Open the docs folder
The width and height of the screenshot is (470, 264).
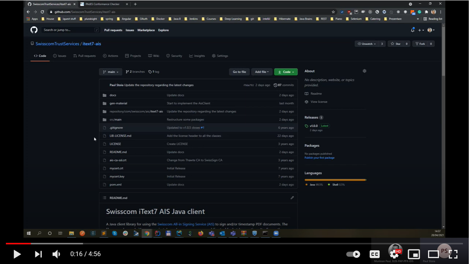coord(113,95)
